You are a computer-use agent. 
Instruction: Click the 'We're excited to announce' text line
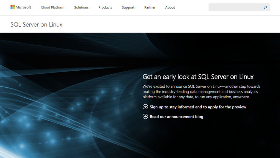coord(201,86)
